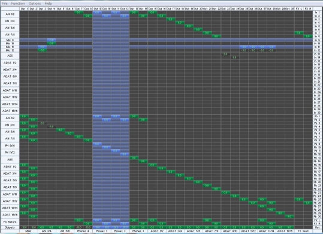Click the In 9 label on right edge
Image resolution: width=323 pixels, height=234 pixels.
(317, 40)
